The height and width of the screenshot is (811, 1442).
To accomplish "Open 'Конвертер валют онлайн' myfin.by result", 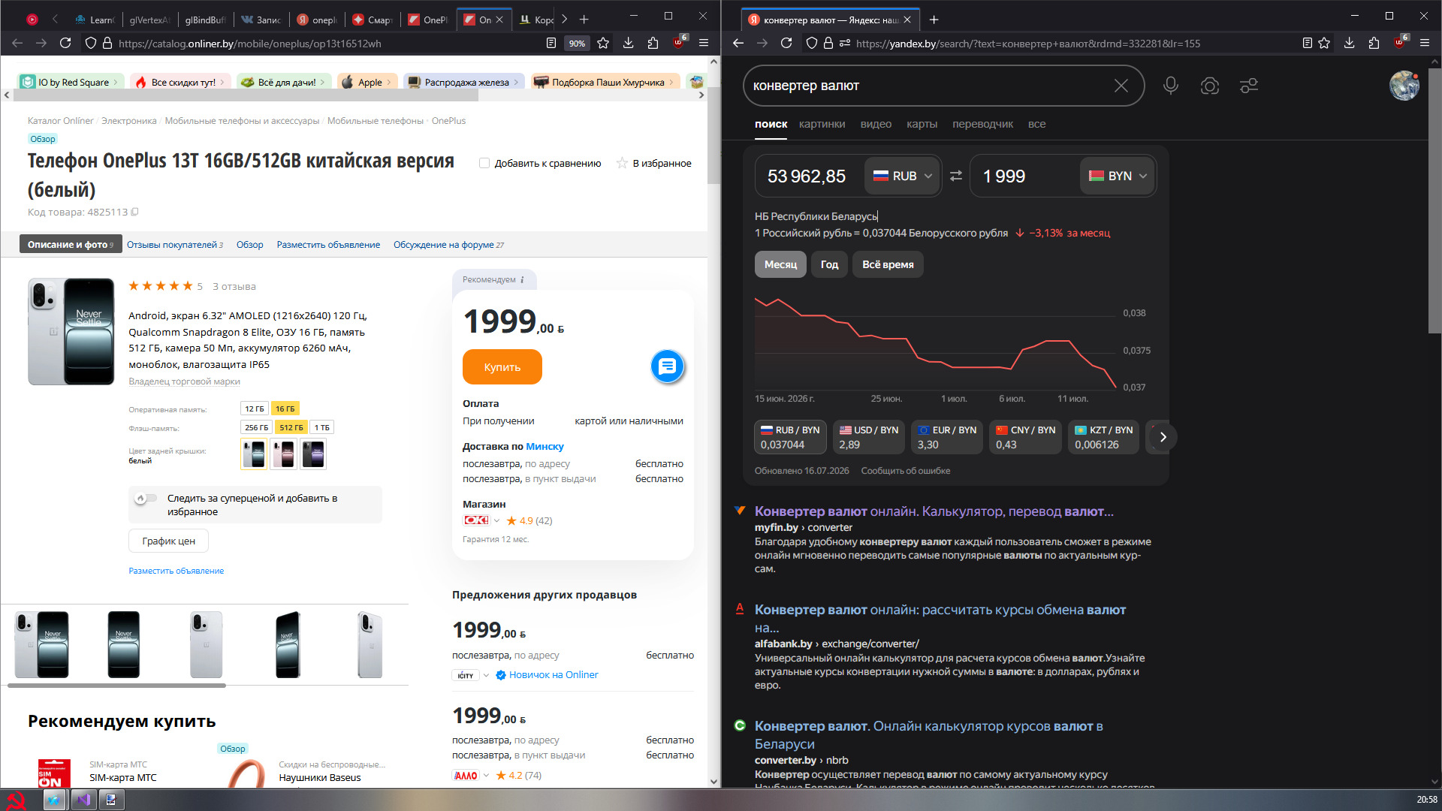I will click(934, 511).
